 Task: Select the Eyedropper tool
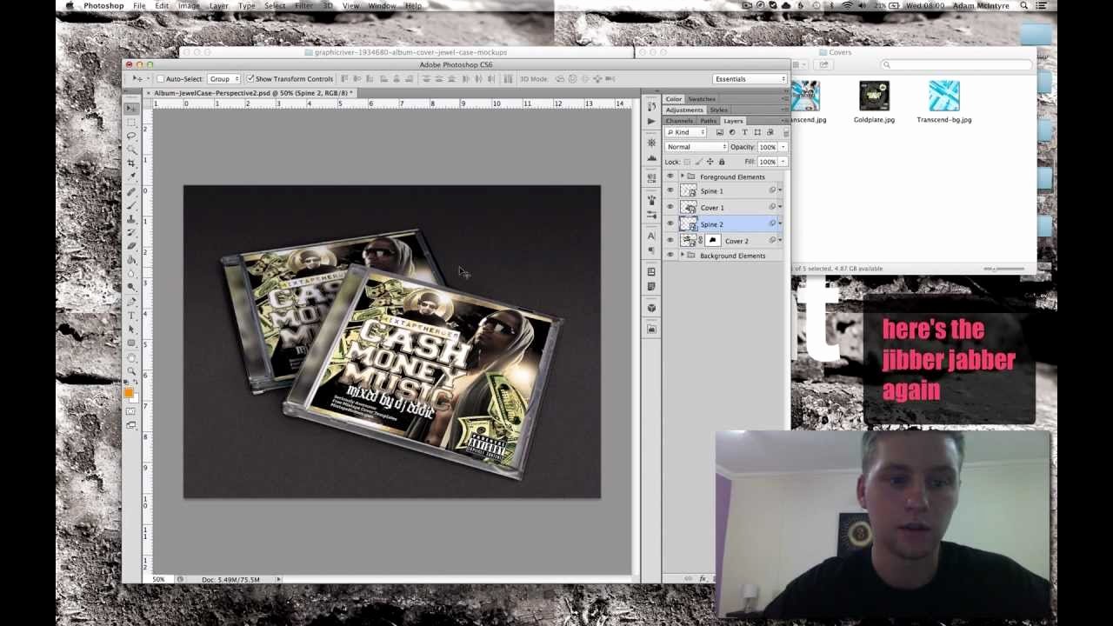(x=131, y=176)
